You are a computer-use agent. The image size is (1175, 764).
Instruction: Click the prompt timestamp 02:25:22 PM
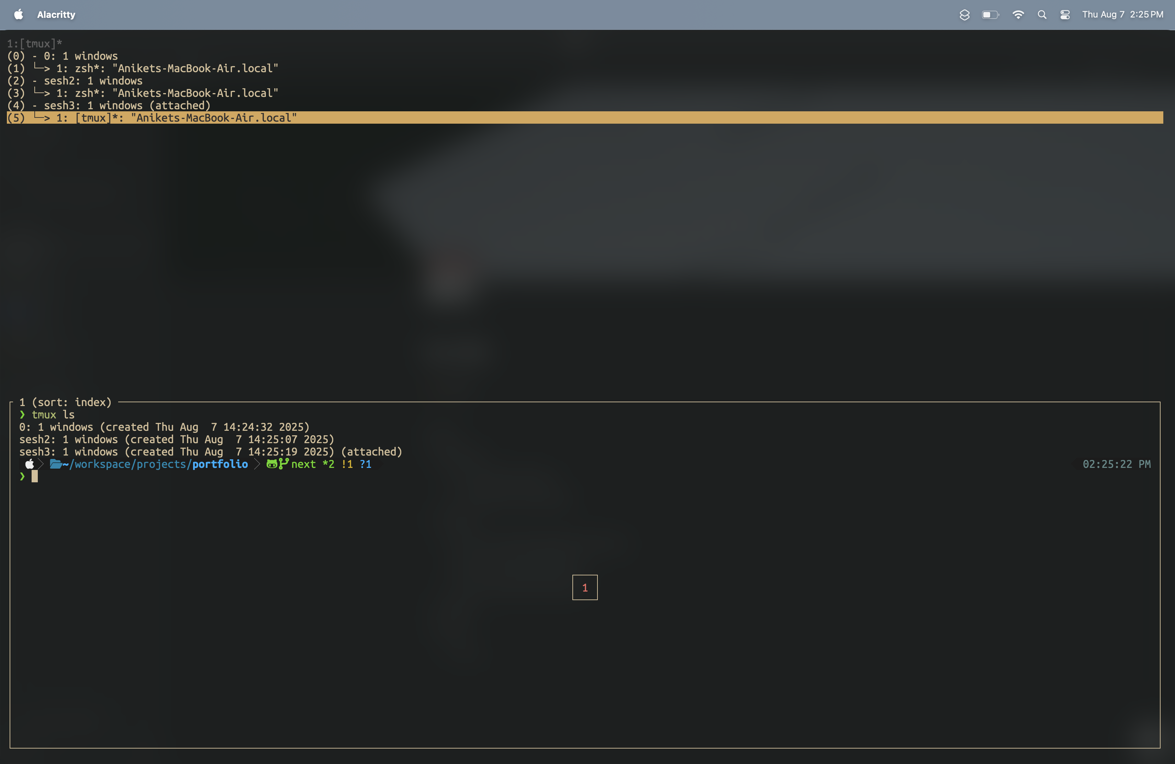1117,464
